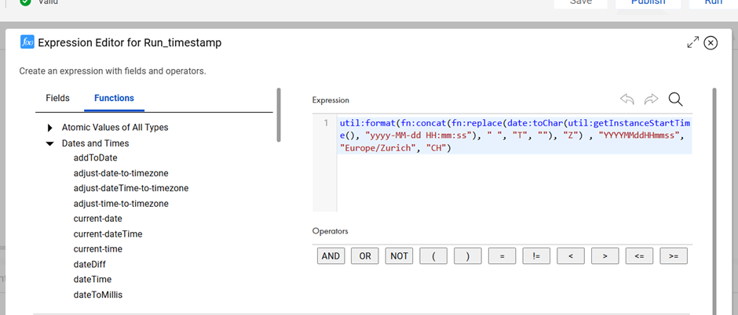This screenshot has width=738, height=315.
Task: Choose the adjust-dateTime-to-timezone function
Action: (x=131, y=188)
